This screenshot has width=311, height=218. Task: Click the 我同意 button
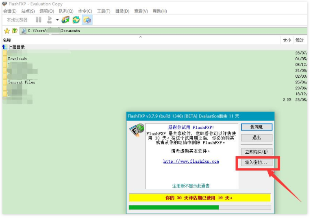[257, 127]
